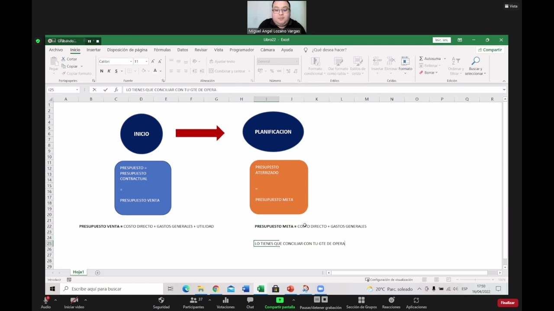
Task: Click the font color A icon
Action: click(x=155, y=71)
